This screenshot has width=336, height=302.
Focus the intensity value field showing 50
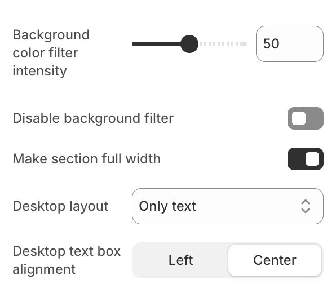click(290, 44)
